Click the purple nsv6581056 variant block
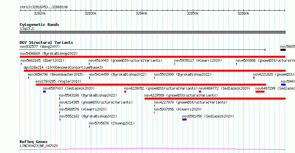295x153 pixels. [x=184, y=119]
